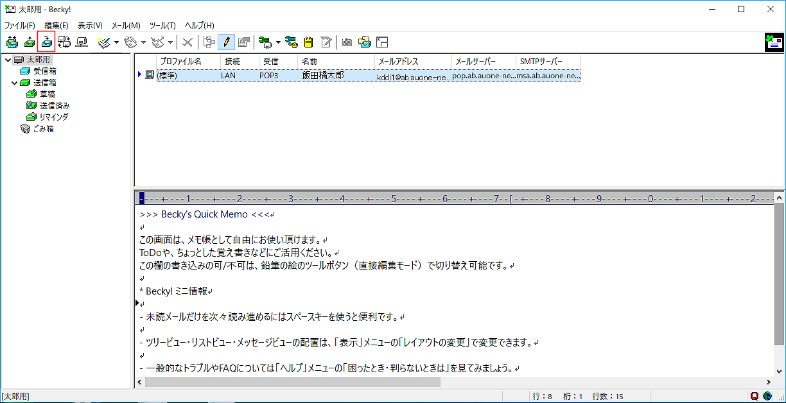Open the ツール(T) menu

[162, 26]
